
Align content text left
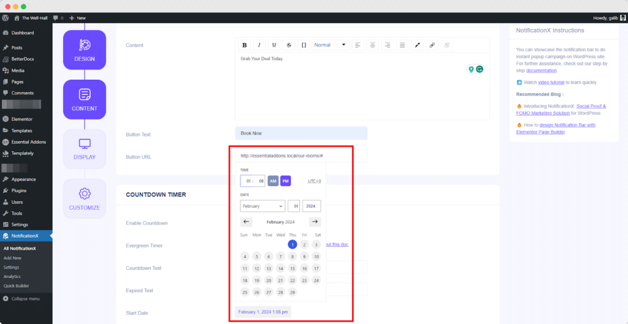point(358,45)
